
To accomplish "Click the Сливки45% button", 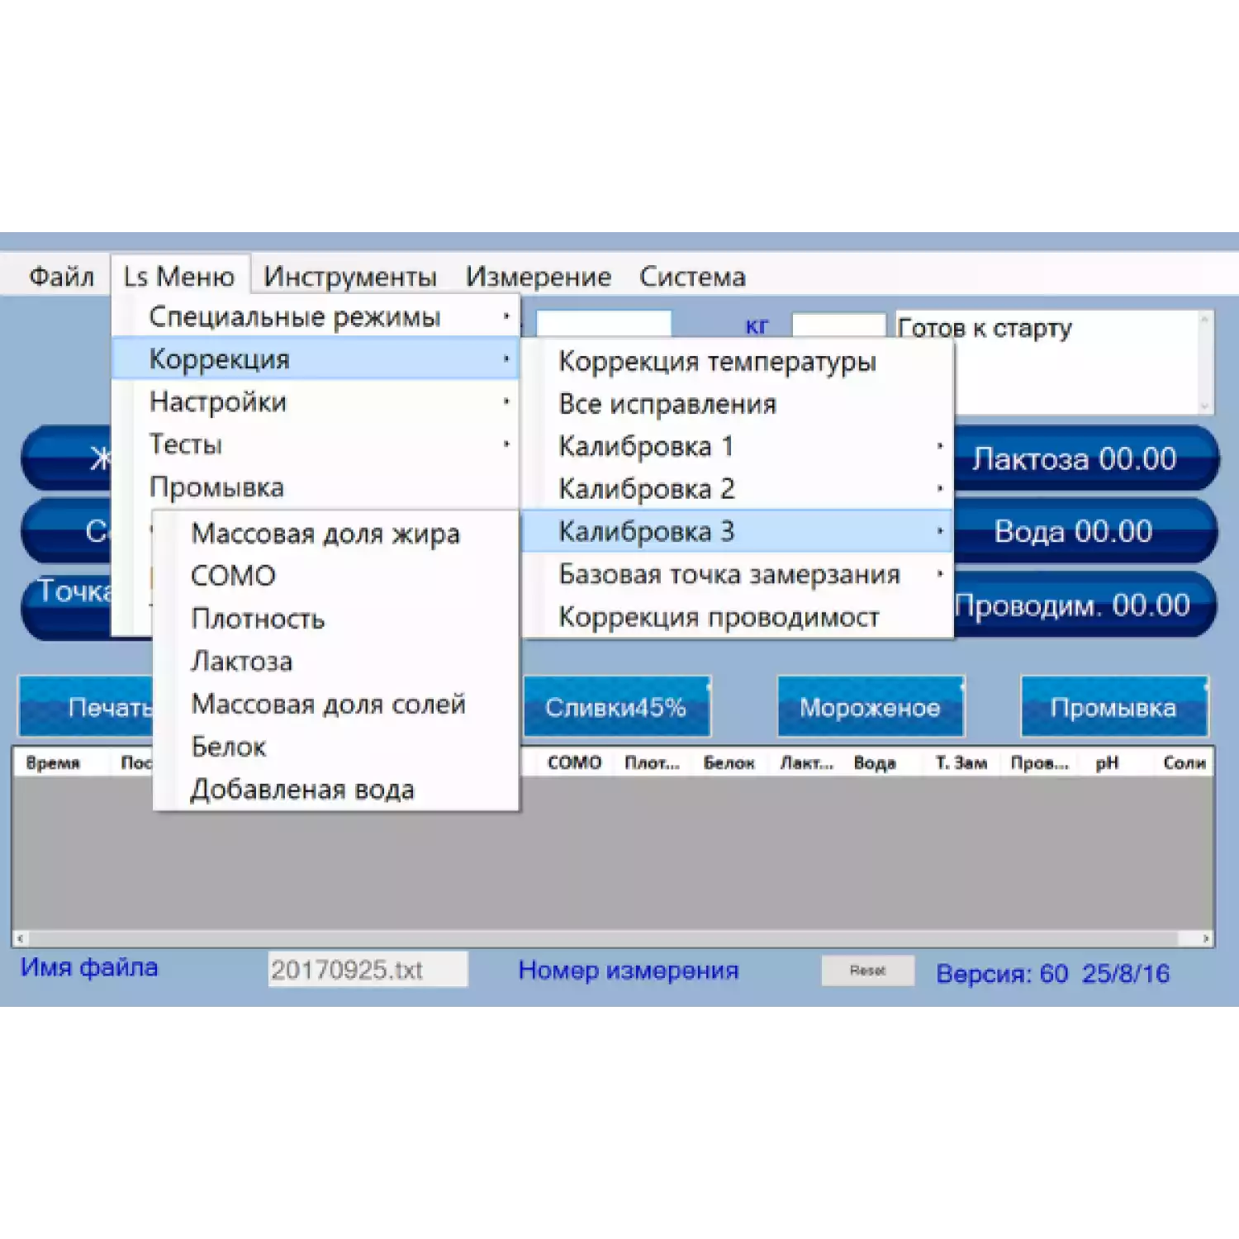I will [616, 707].
